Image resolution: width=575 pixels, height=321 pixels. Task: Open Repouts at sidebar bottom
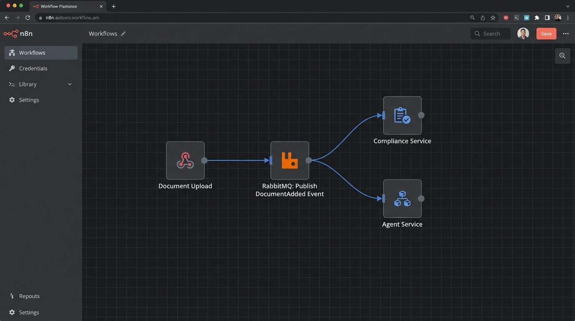(29, 296)
